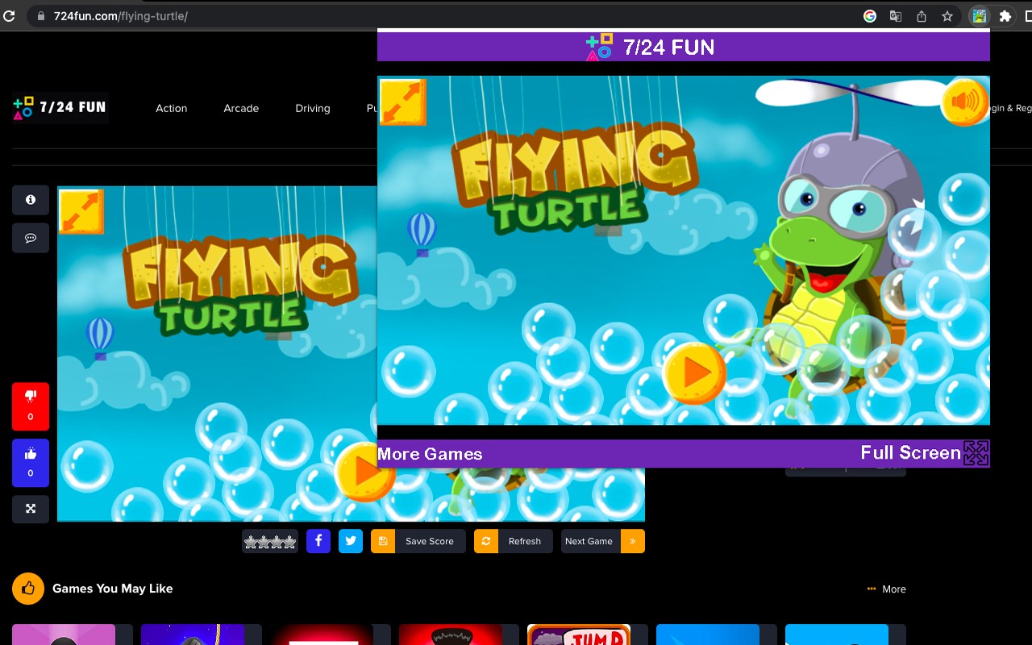Dislike the game with the red thumbs-down
1032x645 pixels.
[x=31, y=406]
